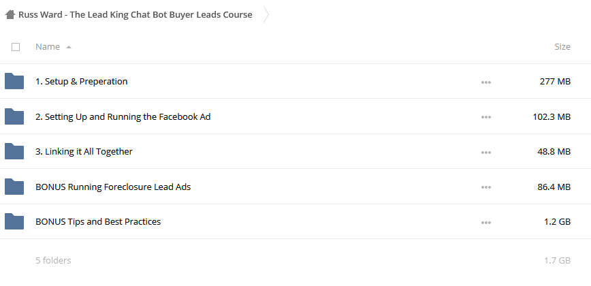Sort the list by the Name column header
Screen dimensions: 591x286
48,47
